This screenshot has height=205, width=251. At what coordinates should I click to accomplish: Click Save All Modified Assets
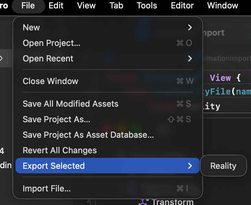point(108,104)
